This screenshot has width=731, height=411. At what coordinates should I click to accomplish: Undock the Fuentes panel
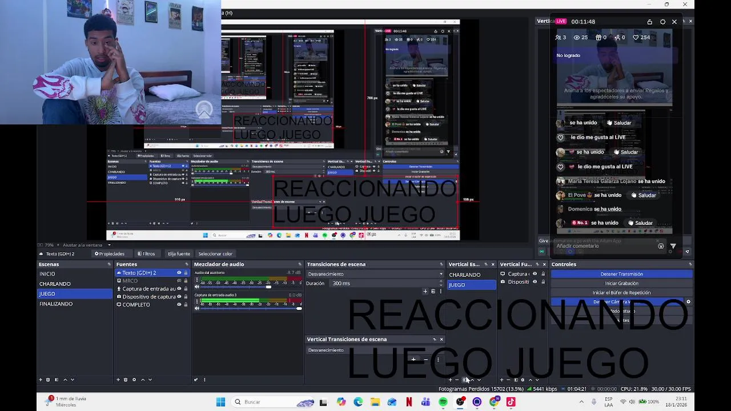pos(186,264)
